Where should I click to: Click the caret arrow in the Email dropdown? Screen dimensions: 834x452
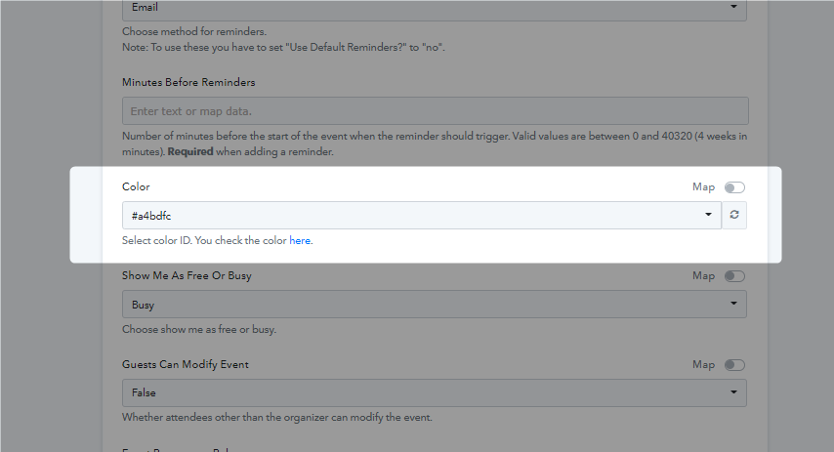[x=733, y=7]
